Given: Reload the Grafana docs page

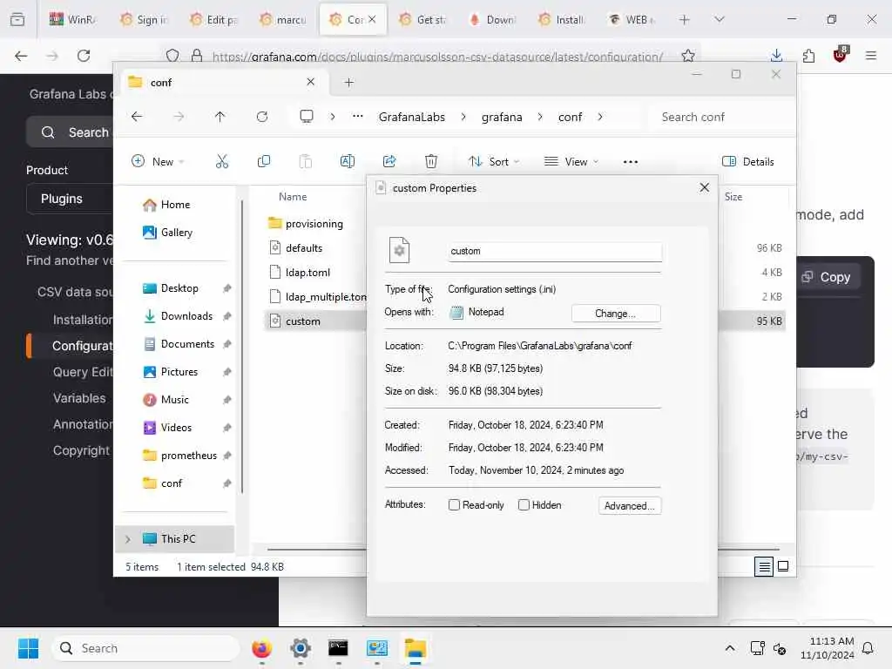Looking at the screenshot, I should (84, 56).
